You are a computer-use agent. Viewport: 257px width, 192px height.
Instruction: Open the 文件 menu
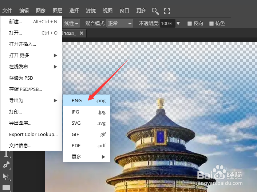[x=7, y=11]
